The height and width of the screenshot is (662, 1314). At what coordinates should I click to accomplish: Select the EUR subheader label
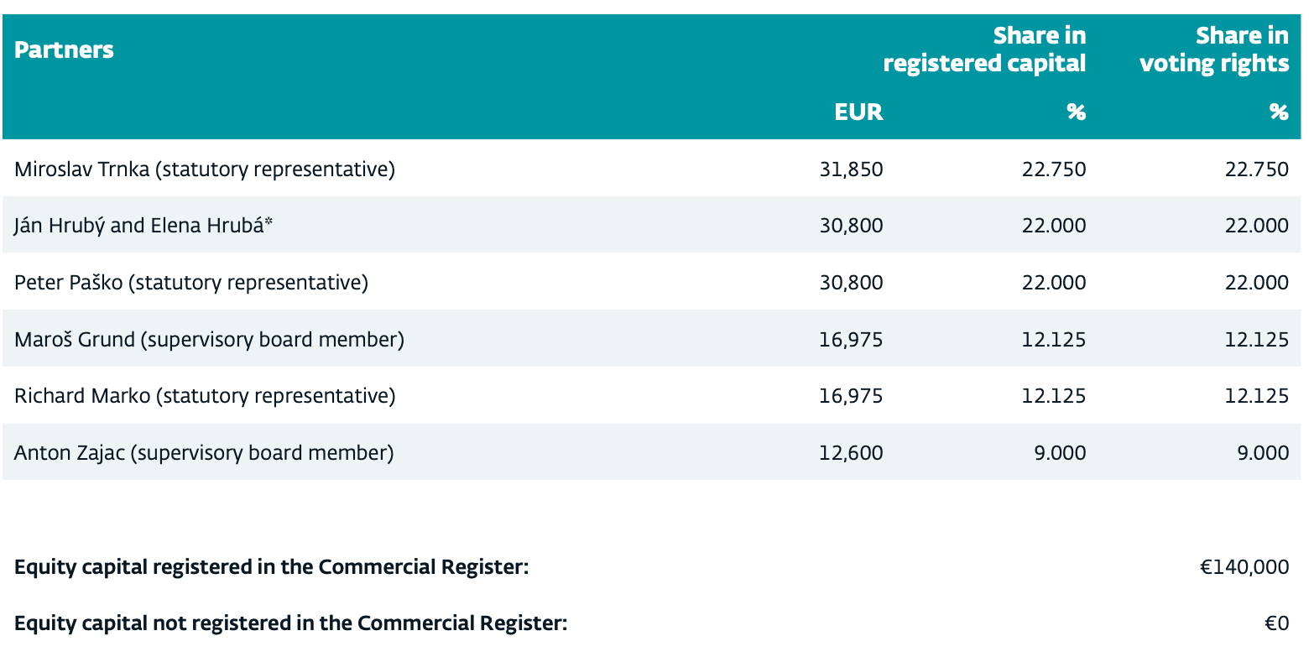(858, 112)
